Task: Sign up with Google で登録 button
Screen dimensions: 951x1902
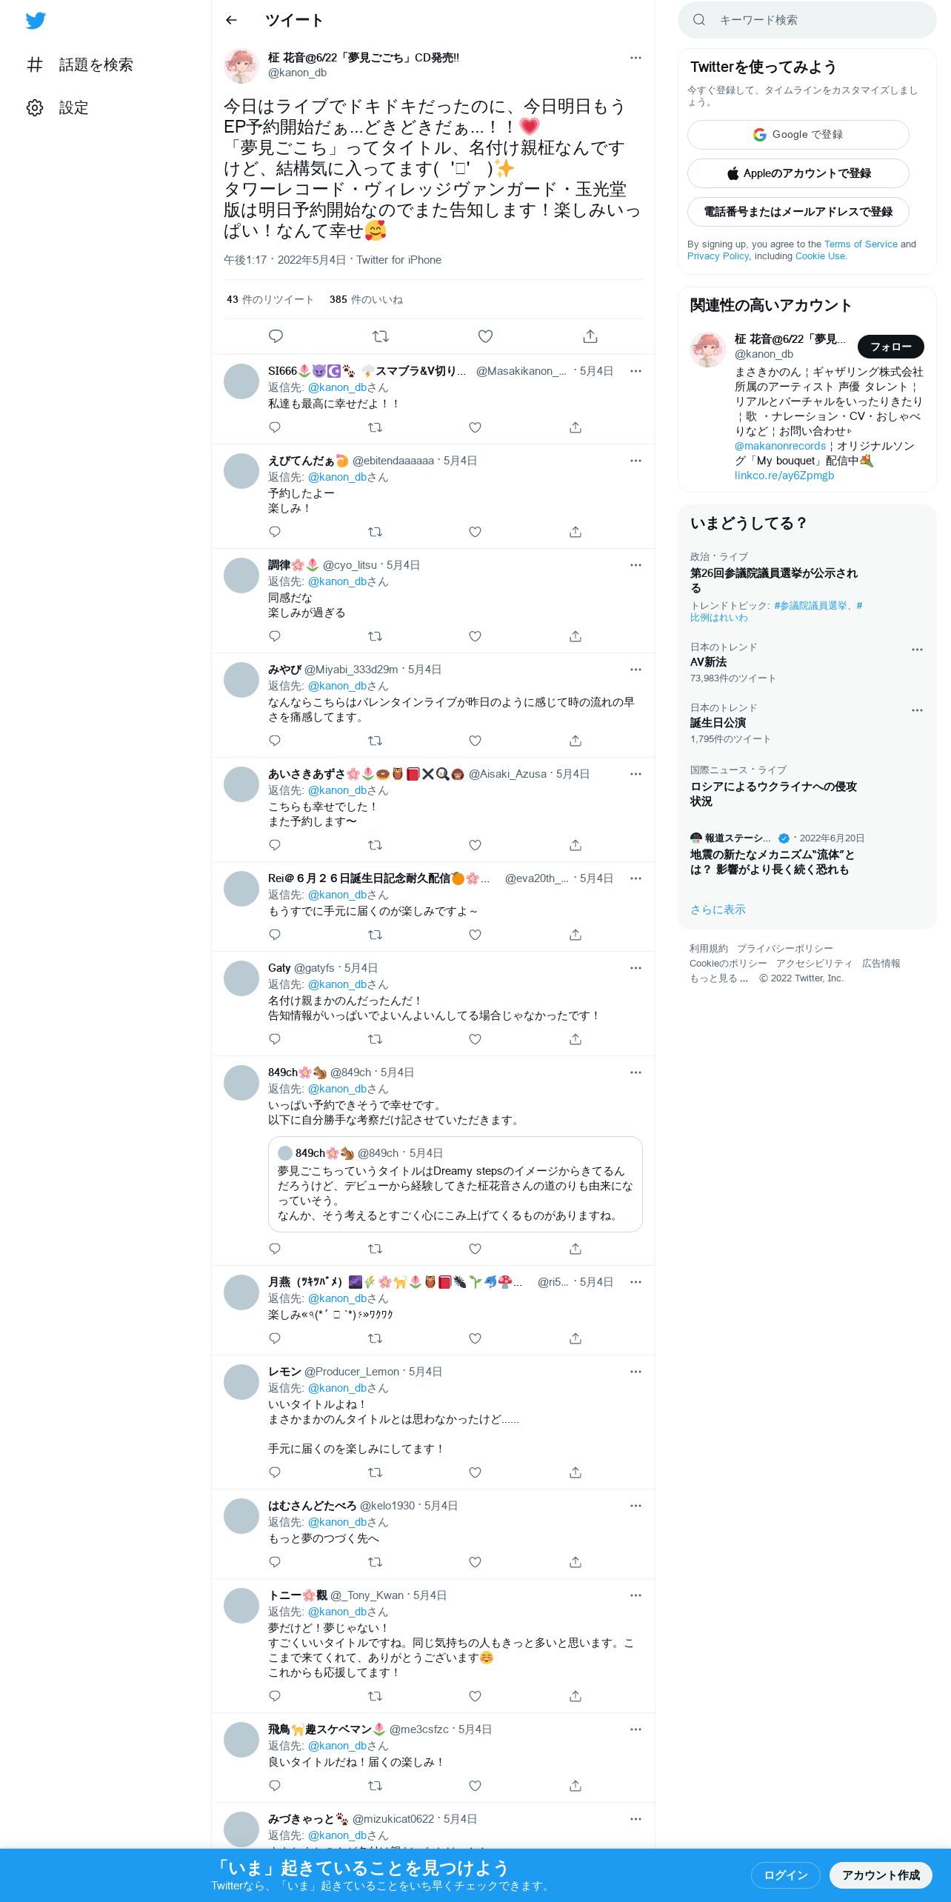Action: click(798, 135)
